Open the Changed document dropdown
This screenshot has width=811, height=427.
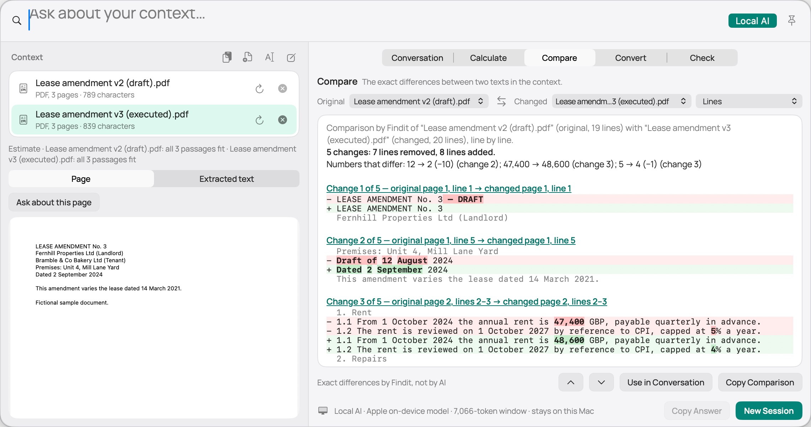[621, 101]
